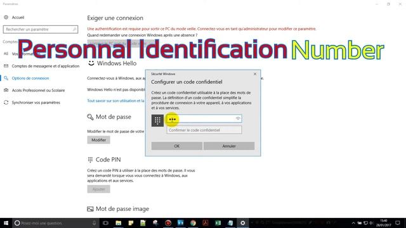Open the Tout savoir sur son utilisation link

point(115,101)
